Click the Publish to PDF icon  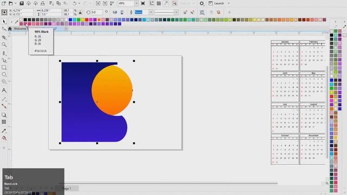[x=112, y=3]
